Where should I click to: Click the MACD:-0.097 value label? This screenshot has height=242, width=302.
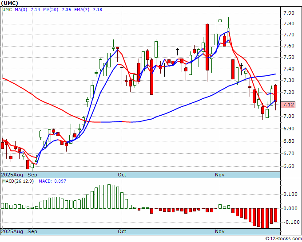pos(52,181)
